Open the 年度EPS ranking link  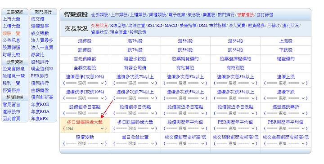pos(39,119)
